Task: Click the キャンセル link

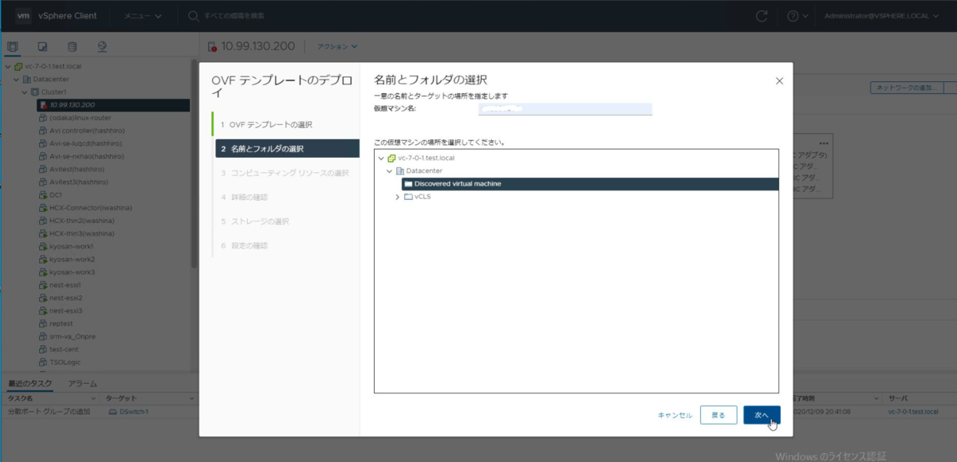Action: point(675,415)
